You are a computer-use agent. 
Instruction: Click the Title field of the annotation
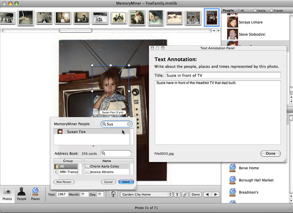(223, 75)
